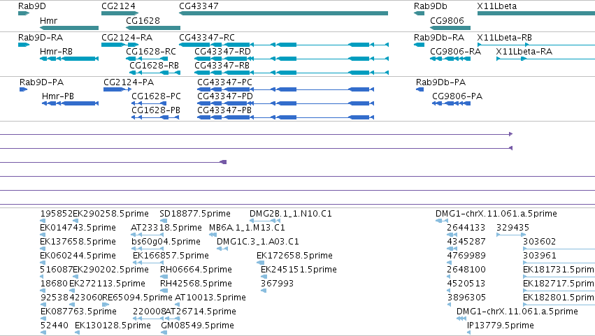The image size is (595, 336).
Task: Select protein Rab9D-PA
Action: 42,82
